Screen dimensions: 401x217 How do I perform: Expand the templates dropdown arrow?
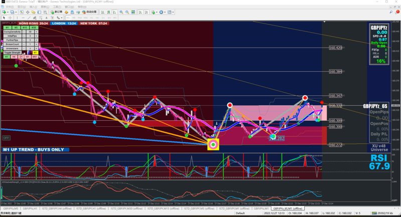[x=173, y=12]
